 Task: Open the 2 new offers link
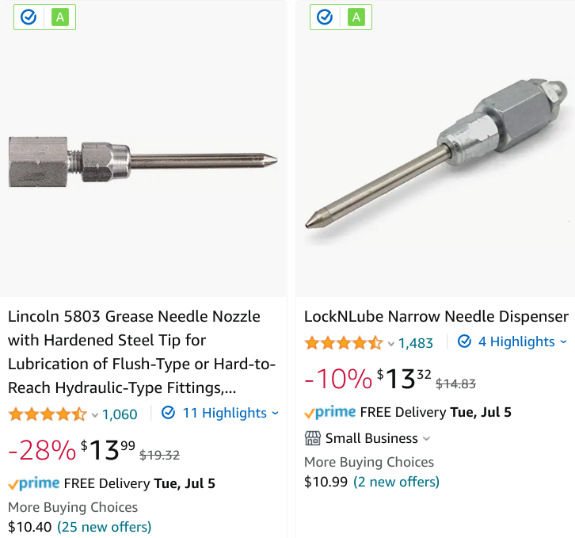[396, 482]
